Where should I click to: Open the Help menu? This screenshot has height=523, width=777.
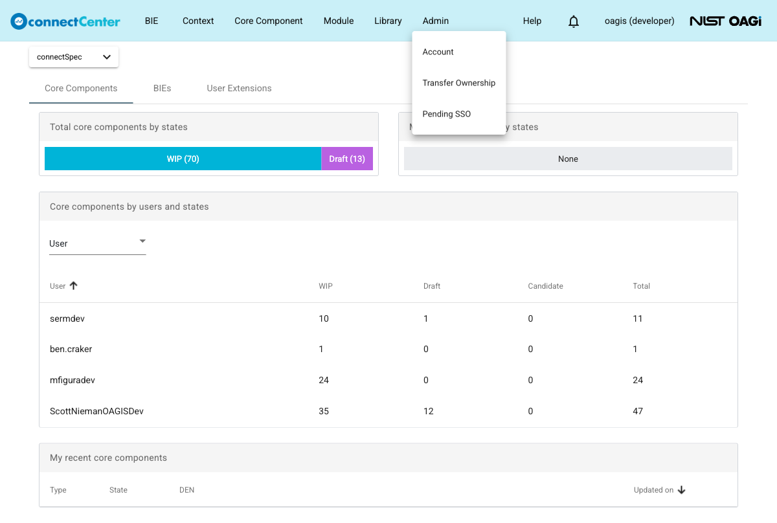tap(532, 21)
